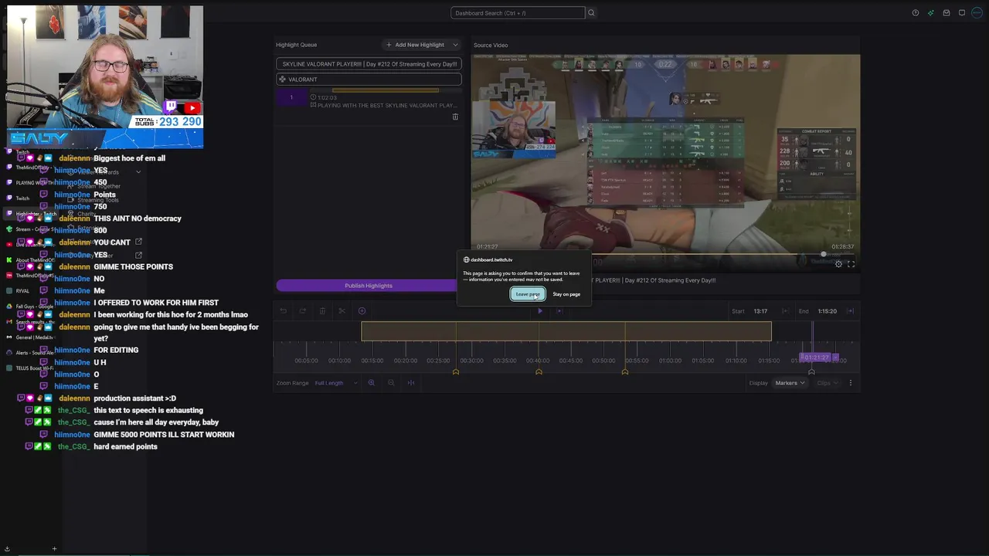The width and height of the screenshot is (989, 556).
Task: Open Stream Together in the dashboard sidebar
Action: (99, 186)
